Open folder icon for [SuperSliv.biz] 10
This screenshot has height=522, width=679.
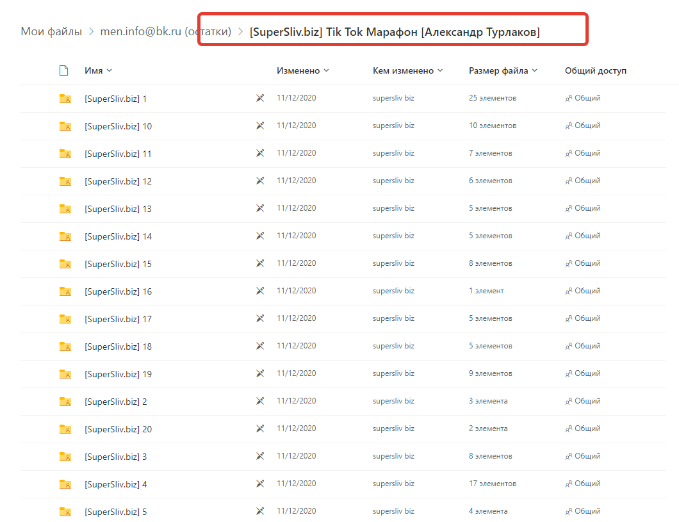tap(65, 126)
